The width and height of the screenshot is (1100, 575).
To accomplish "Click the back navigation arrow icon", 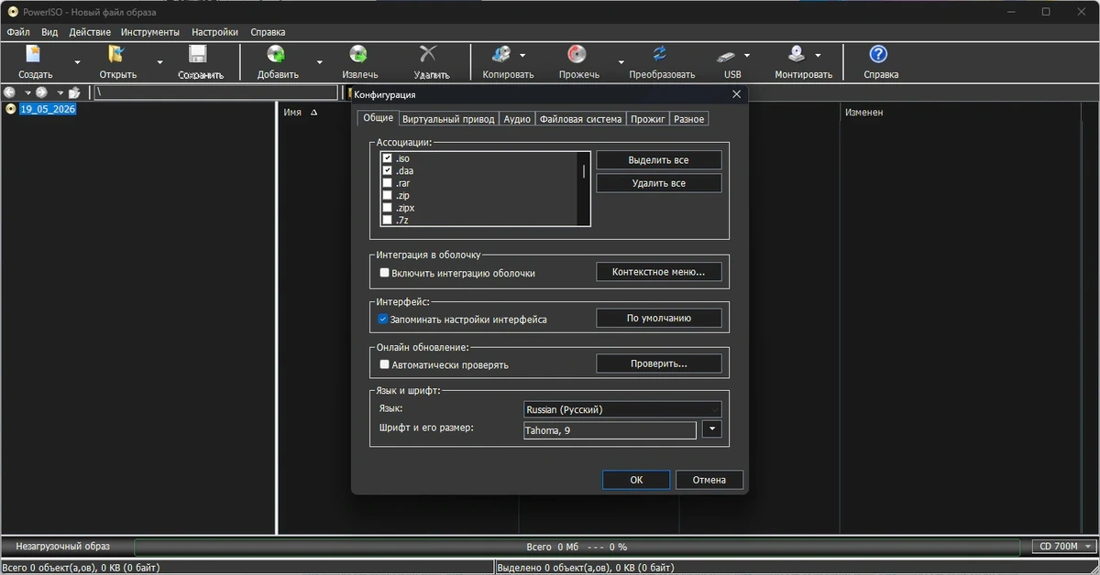I will pyautogui.click(x=10, y=92).
